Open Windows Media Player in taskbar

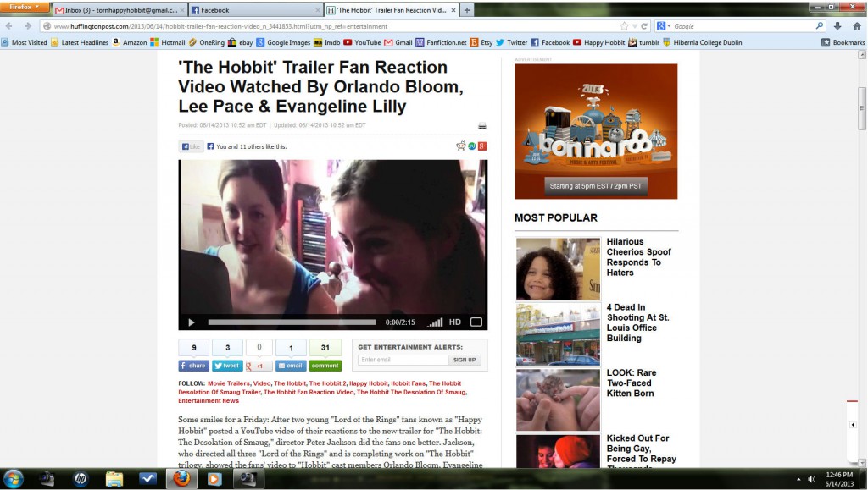click(x=214, y=478)
